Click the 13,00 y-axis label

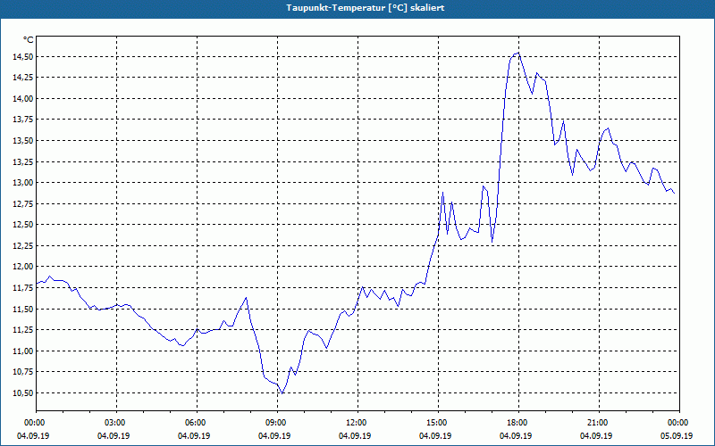(21, 183)
